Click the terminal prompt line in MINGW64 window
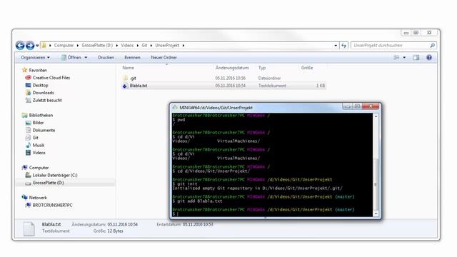The image size is (457, 257). pyautogui.click(x=272, y=214)
